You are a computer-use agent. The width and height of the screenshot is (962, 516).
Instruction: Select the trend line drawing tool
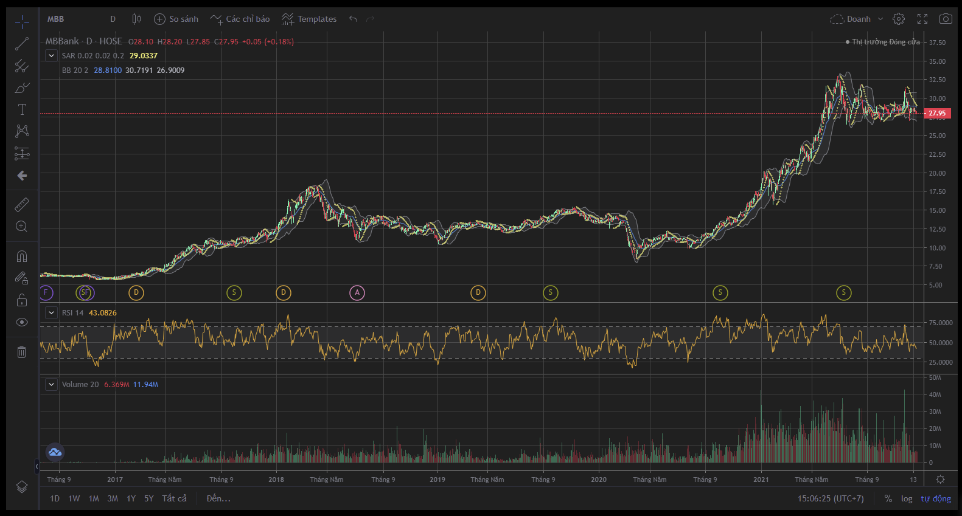tap(22, 44)
